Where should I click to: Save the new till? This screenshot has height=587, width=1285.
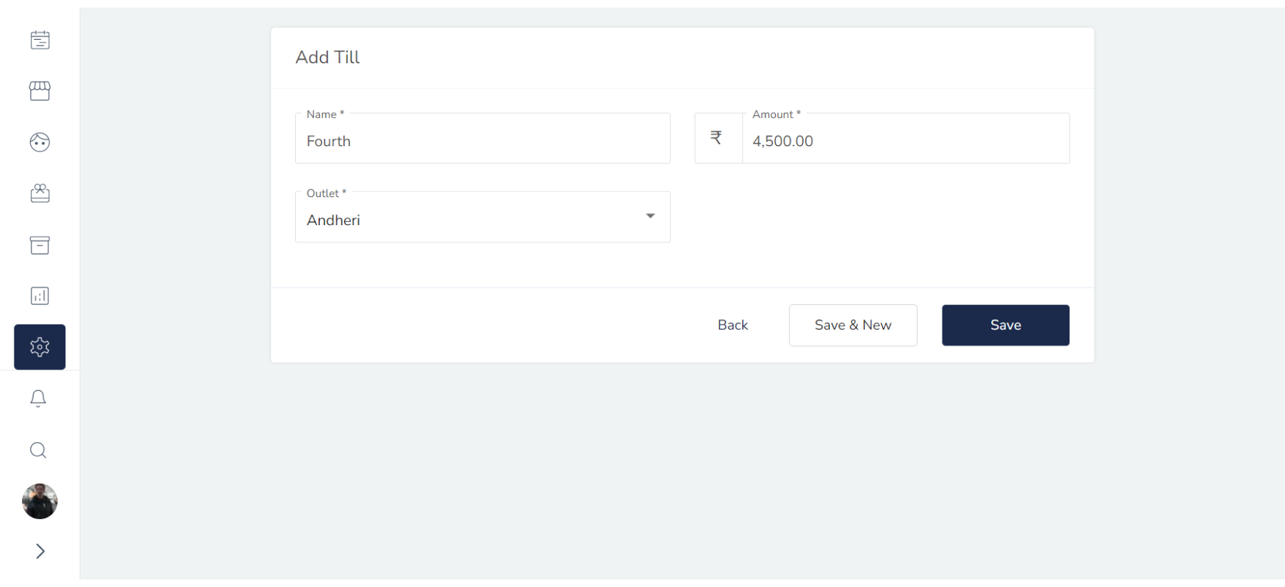(1005, 325)
